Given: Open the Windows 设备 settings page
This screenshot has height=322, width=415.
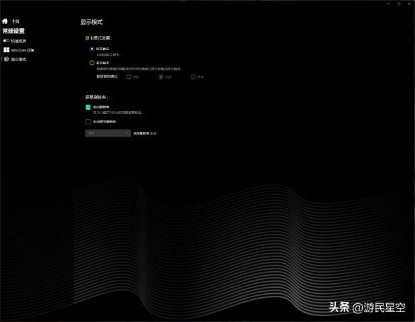Looking at the screenshot, I should click(23, 50).
